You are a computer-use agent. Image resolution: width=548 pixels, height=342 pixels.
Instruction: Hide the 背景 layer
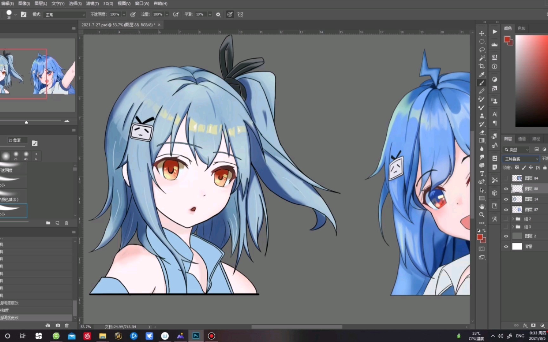(x=506, y=246)
